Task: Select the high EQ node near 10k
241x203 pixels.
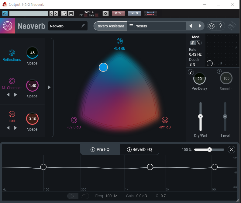Action: tap(215, 167)
